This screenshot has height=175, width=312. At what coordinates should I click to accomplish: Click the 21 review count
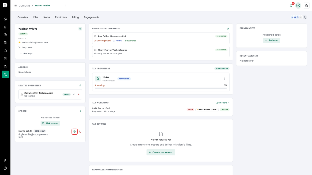(117, 41)
